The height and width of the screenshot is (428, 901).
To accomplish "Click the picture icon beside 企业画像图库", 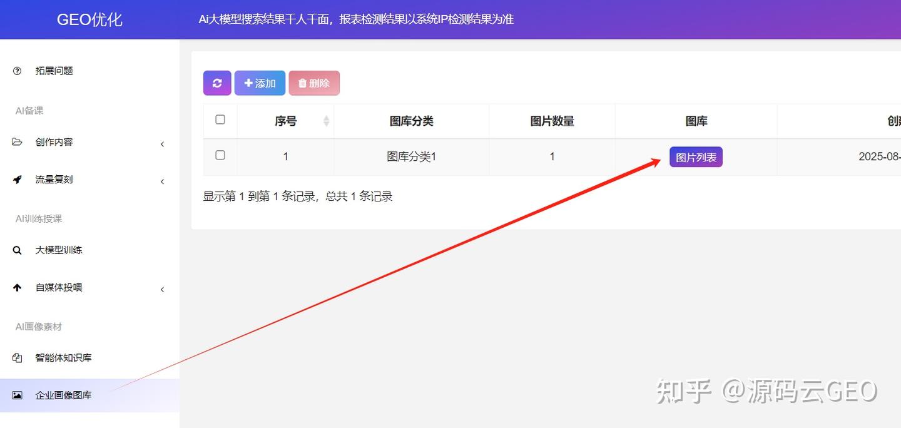I will [17, 395].
